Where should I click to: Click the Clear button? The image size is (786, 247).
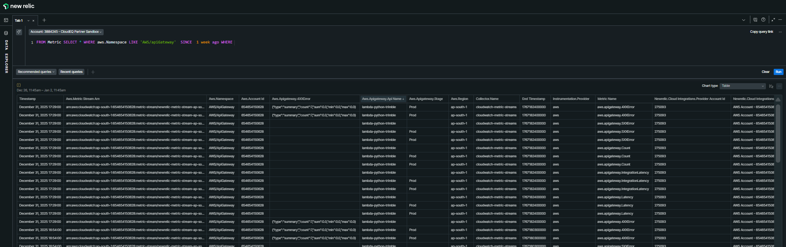[766, 72]
